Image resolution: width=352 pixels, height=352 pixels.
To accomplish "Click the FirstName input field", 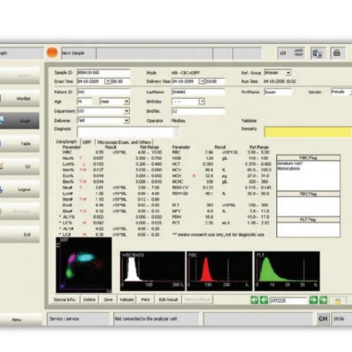I will click(277, 92).
